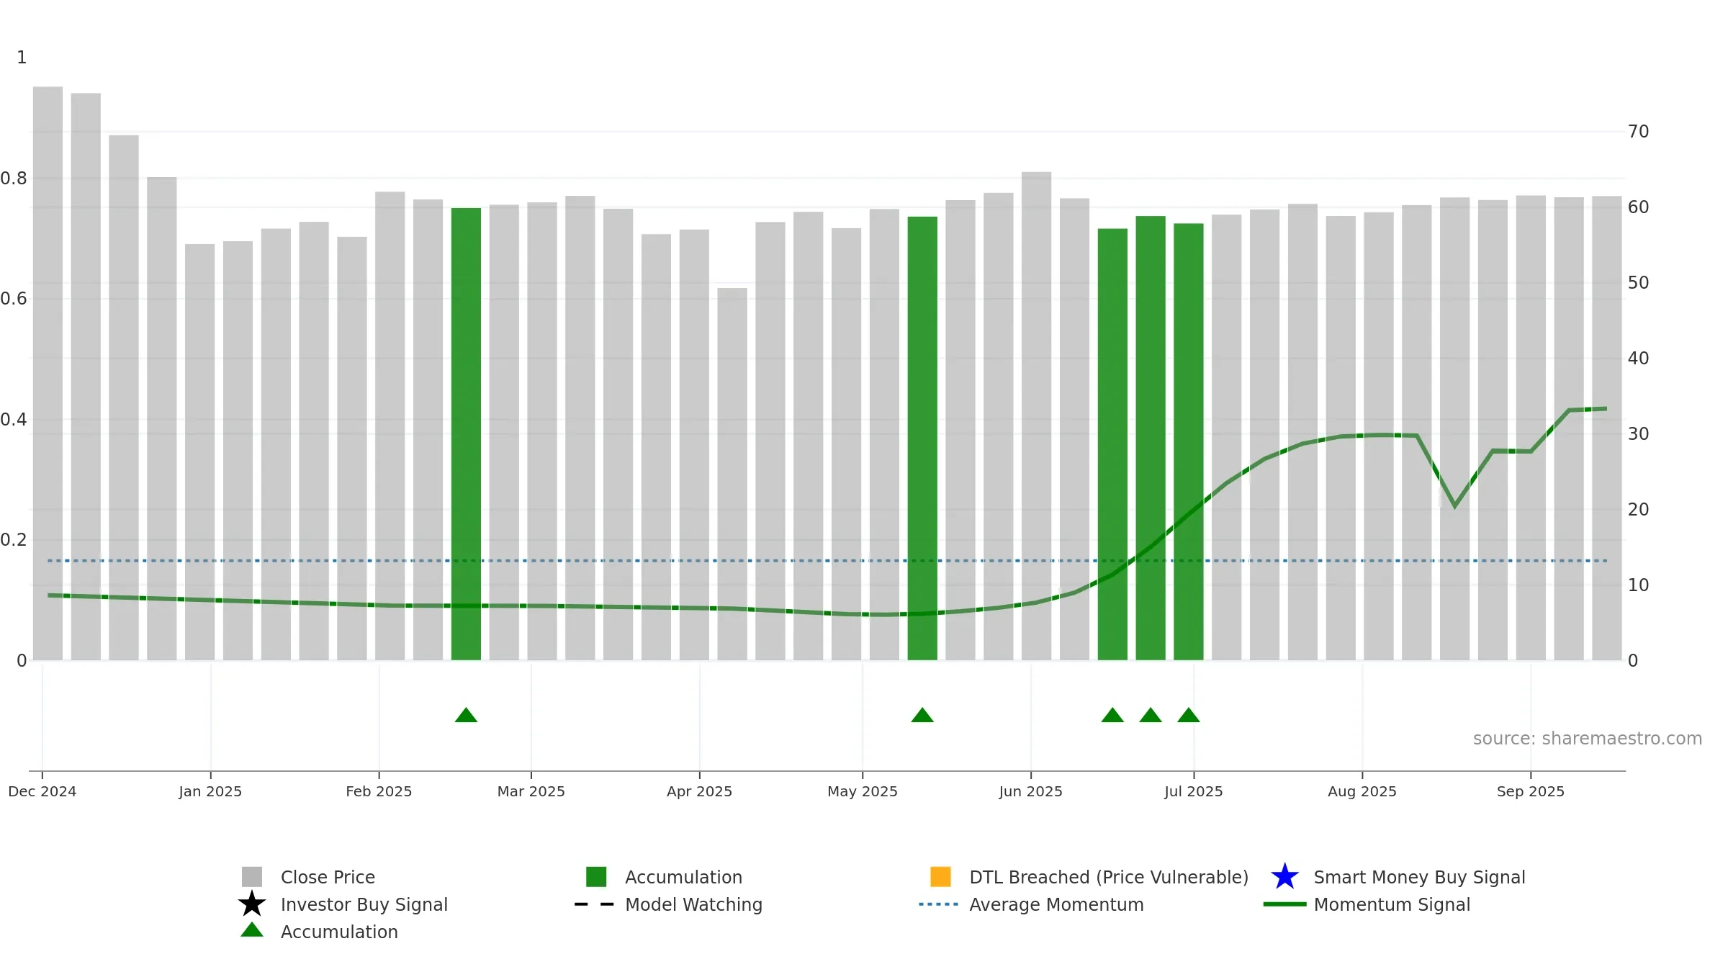Click the green accumulation bar in February 2025
The image size is (1728, 972).
pyautogui.click(x=466, y=434)
